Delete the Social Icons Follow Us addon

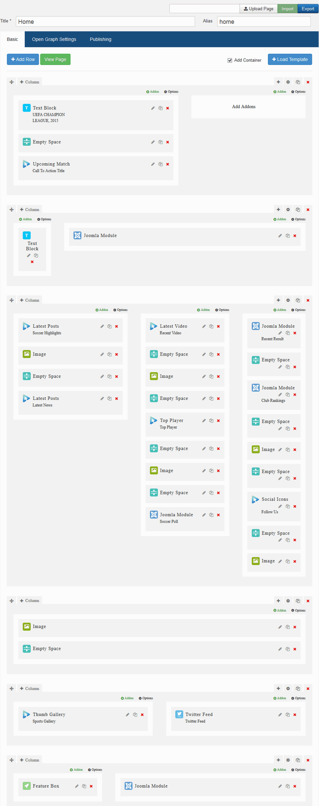pyautogui.click(x=295, y=506)
